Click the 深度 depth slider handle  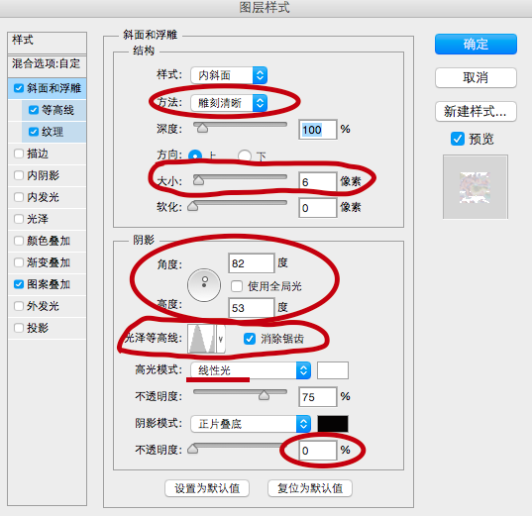coord(202,128)
